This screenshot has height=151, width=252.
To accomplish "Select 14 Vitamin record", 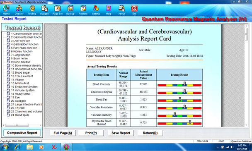I will [16, 79].
